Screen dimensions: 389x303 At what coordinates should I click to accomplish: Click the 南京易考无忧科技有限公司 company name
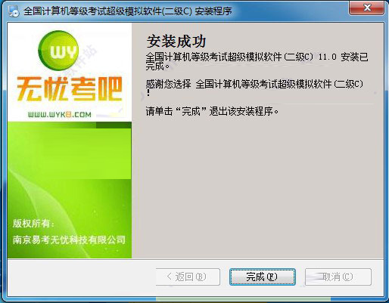click(x=69, y=240)
